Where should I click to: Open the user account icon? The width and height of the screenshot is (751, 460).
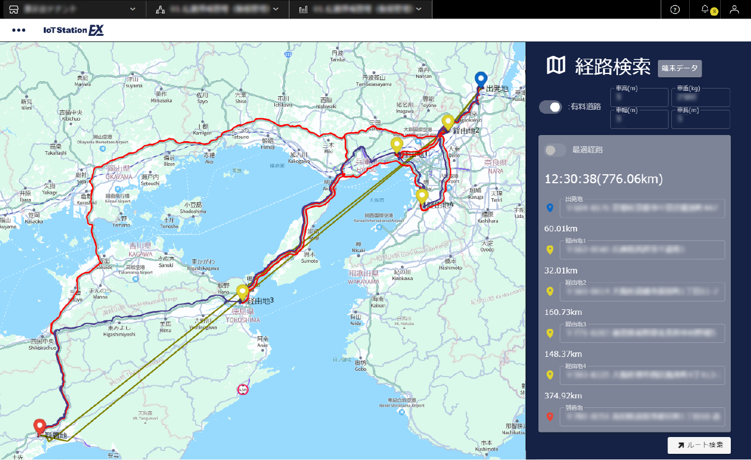point(734,9)
